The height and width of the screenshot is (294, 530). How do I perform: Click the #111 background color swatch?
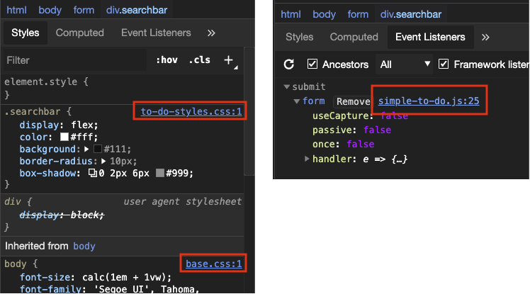click(x=98, y=149)
